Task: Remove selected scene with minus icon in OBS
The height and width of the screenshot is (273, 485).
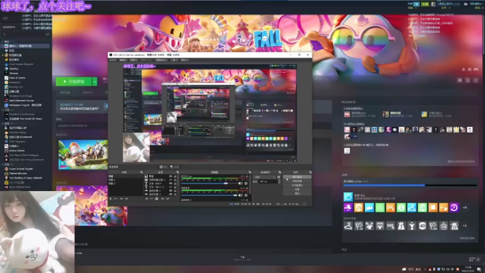Action: pyautogui.click(x=116, y=199)
